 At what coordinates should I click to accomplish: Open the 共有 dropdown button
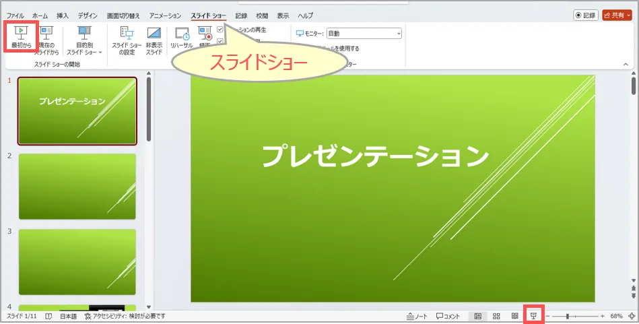(x=617, y=15)
